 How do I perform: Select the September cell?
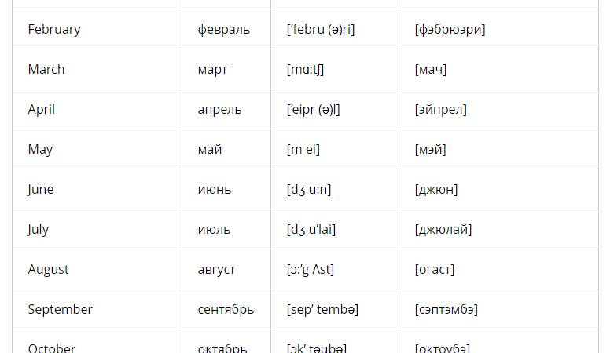pyautogui.click(x=61, y=310)
